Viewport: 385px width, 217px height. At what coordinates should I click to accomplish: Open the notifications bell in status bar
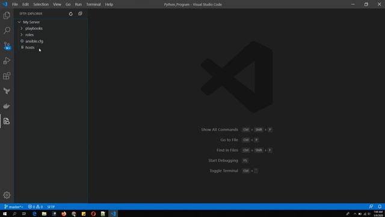[380, 207]
